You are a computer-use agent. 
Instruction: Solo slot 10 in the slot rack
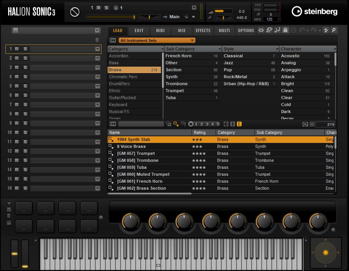25,132
